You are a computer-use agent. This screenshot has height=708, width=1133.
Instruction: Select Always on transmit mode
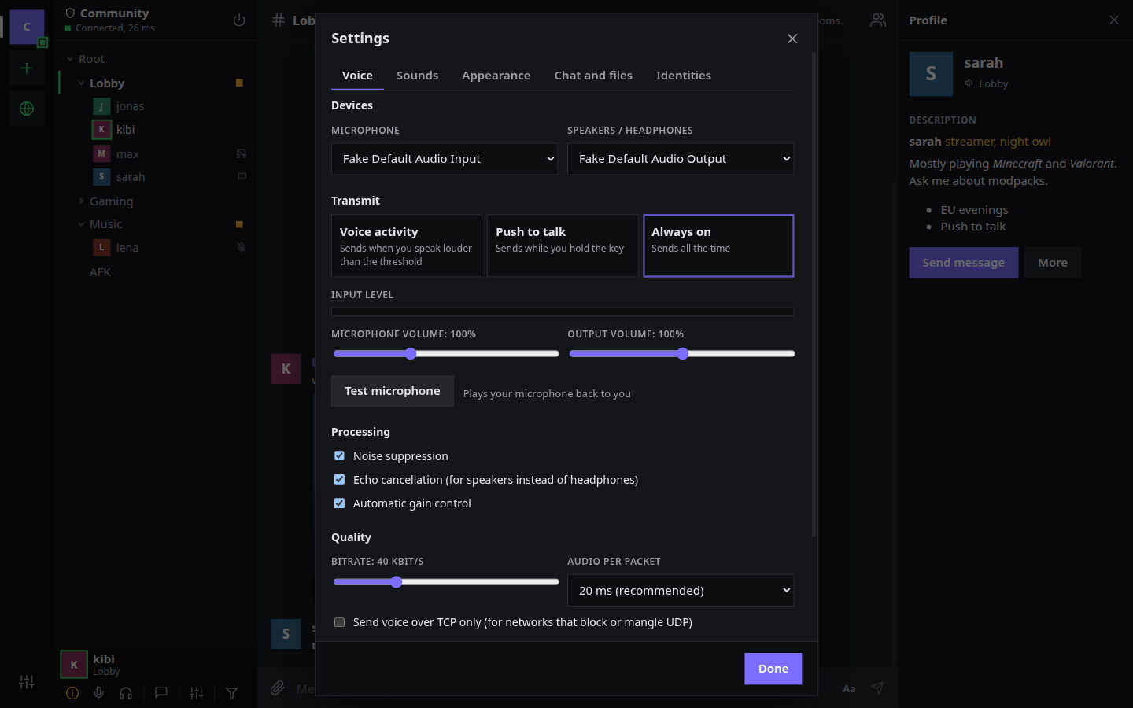click(718, 245)
